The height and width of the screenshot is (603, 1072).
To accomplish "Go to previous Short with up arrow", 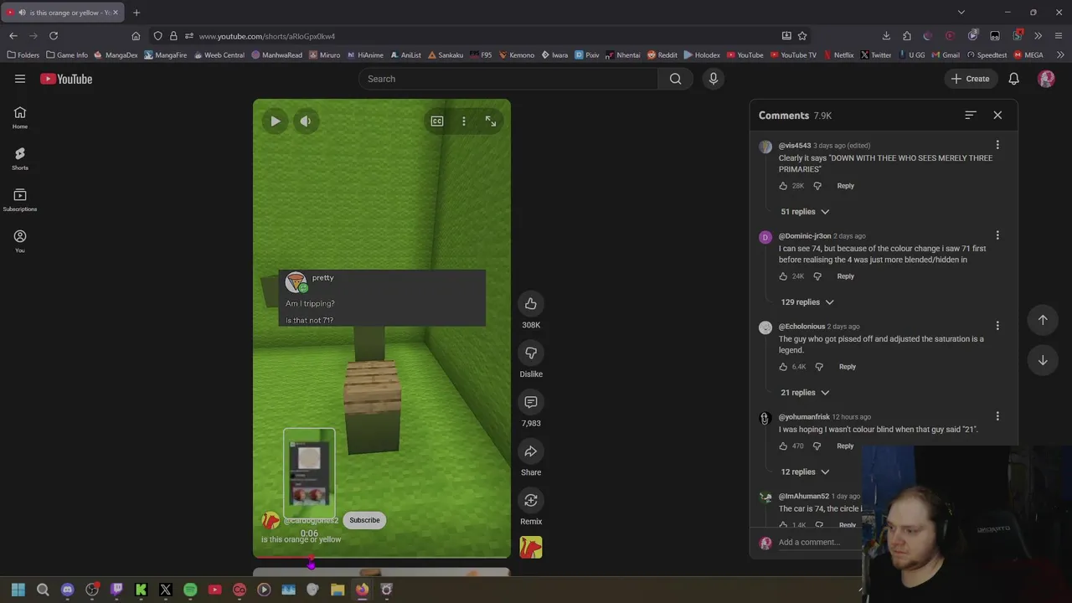I will click(1043, 320).
